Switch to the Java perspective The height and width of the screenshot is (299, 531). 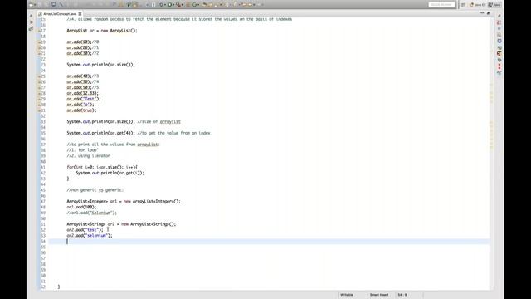pos(494,5)
